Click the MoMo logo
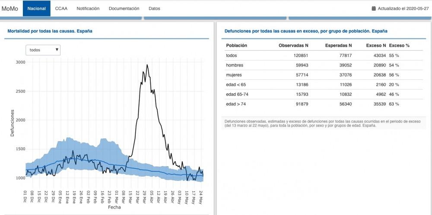 (x=10, y=9)
